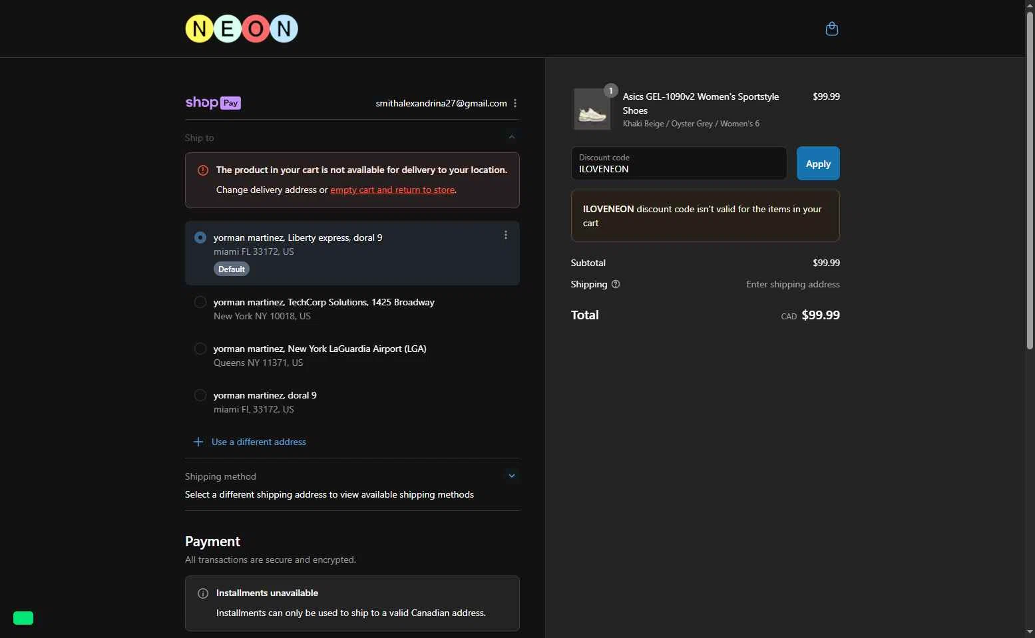Screen dimensions: 1035x638
Task: Click 'Installments unavailable' notice title
Action: [x=267, y=593]
